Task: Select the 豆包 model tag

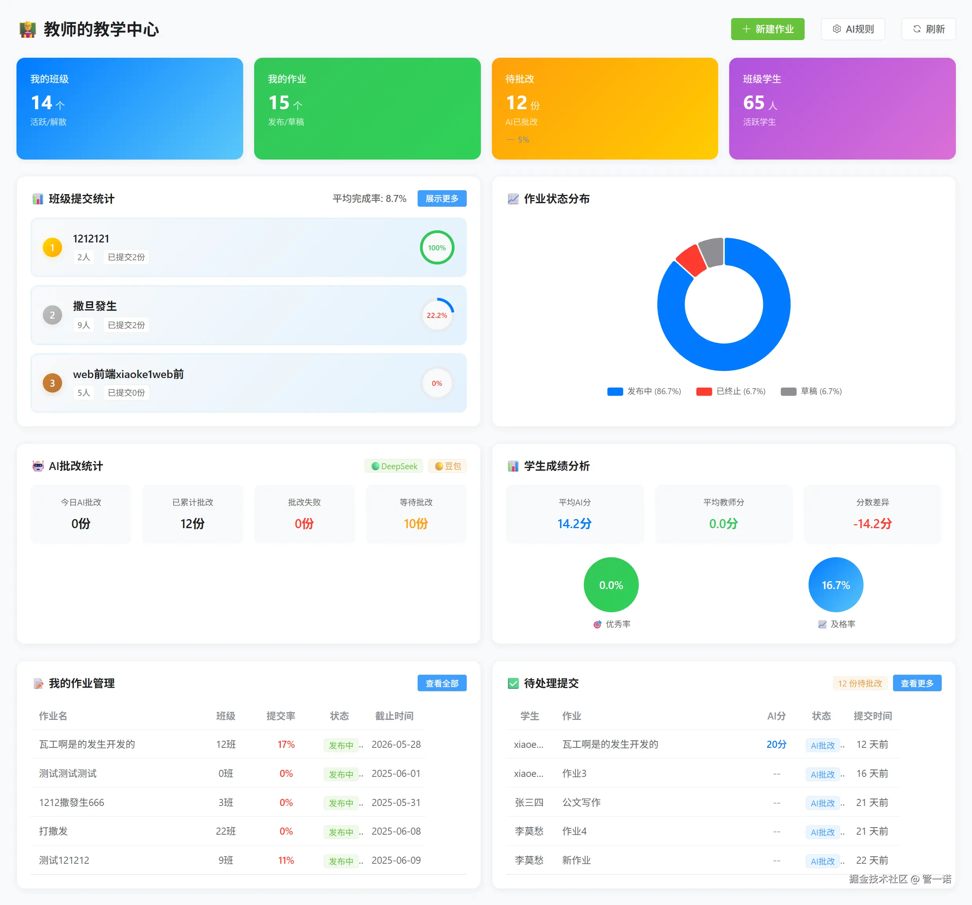Action: pos(447,466)
